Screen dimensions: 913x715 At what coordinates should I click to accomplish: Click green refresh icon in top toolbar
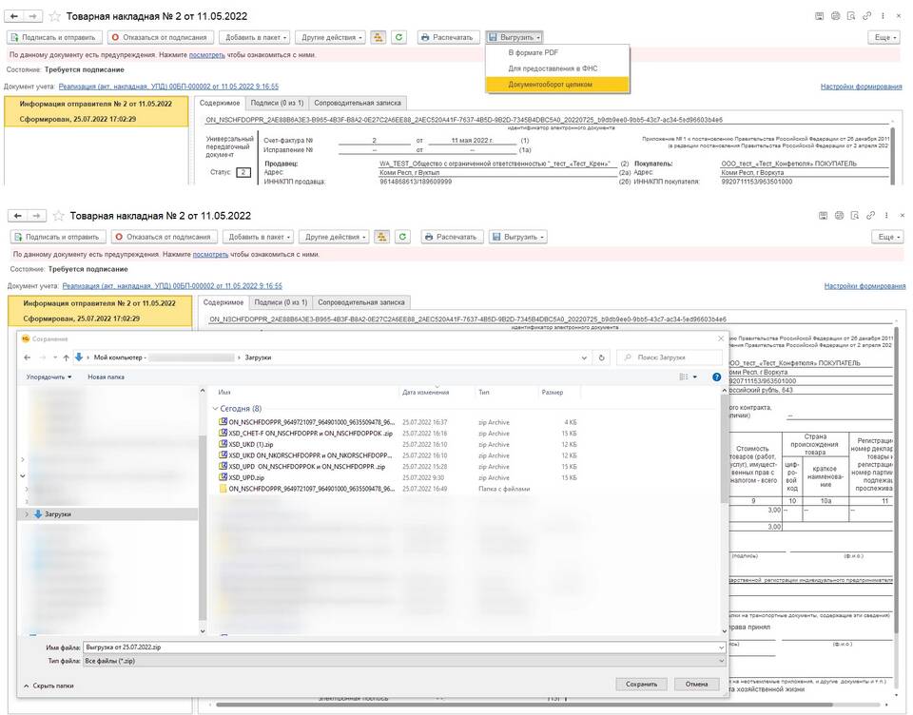pyautogui.click(x=398, y=37)
